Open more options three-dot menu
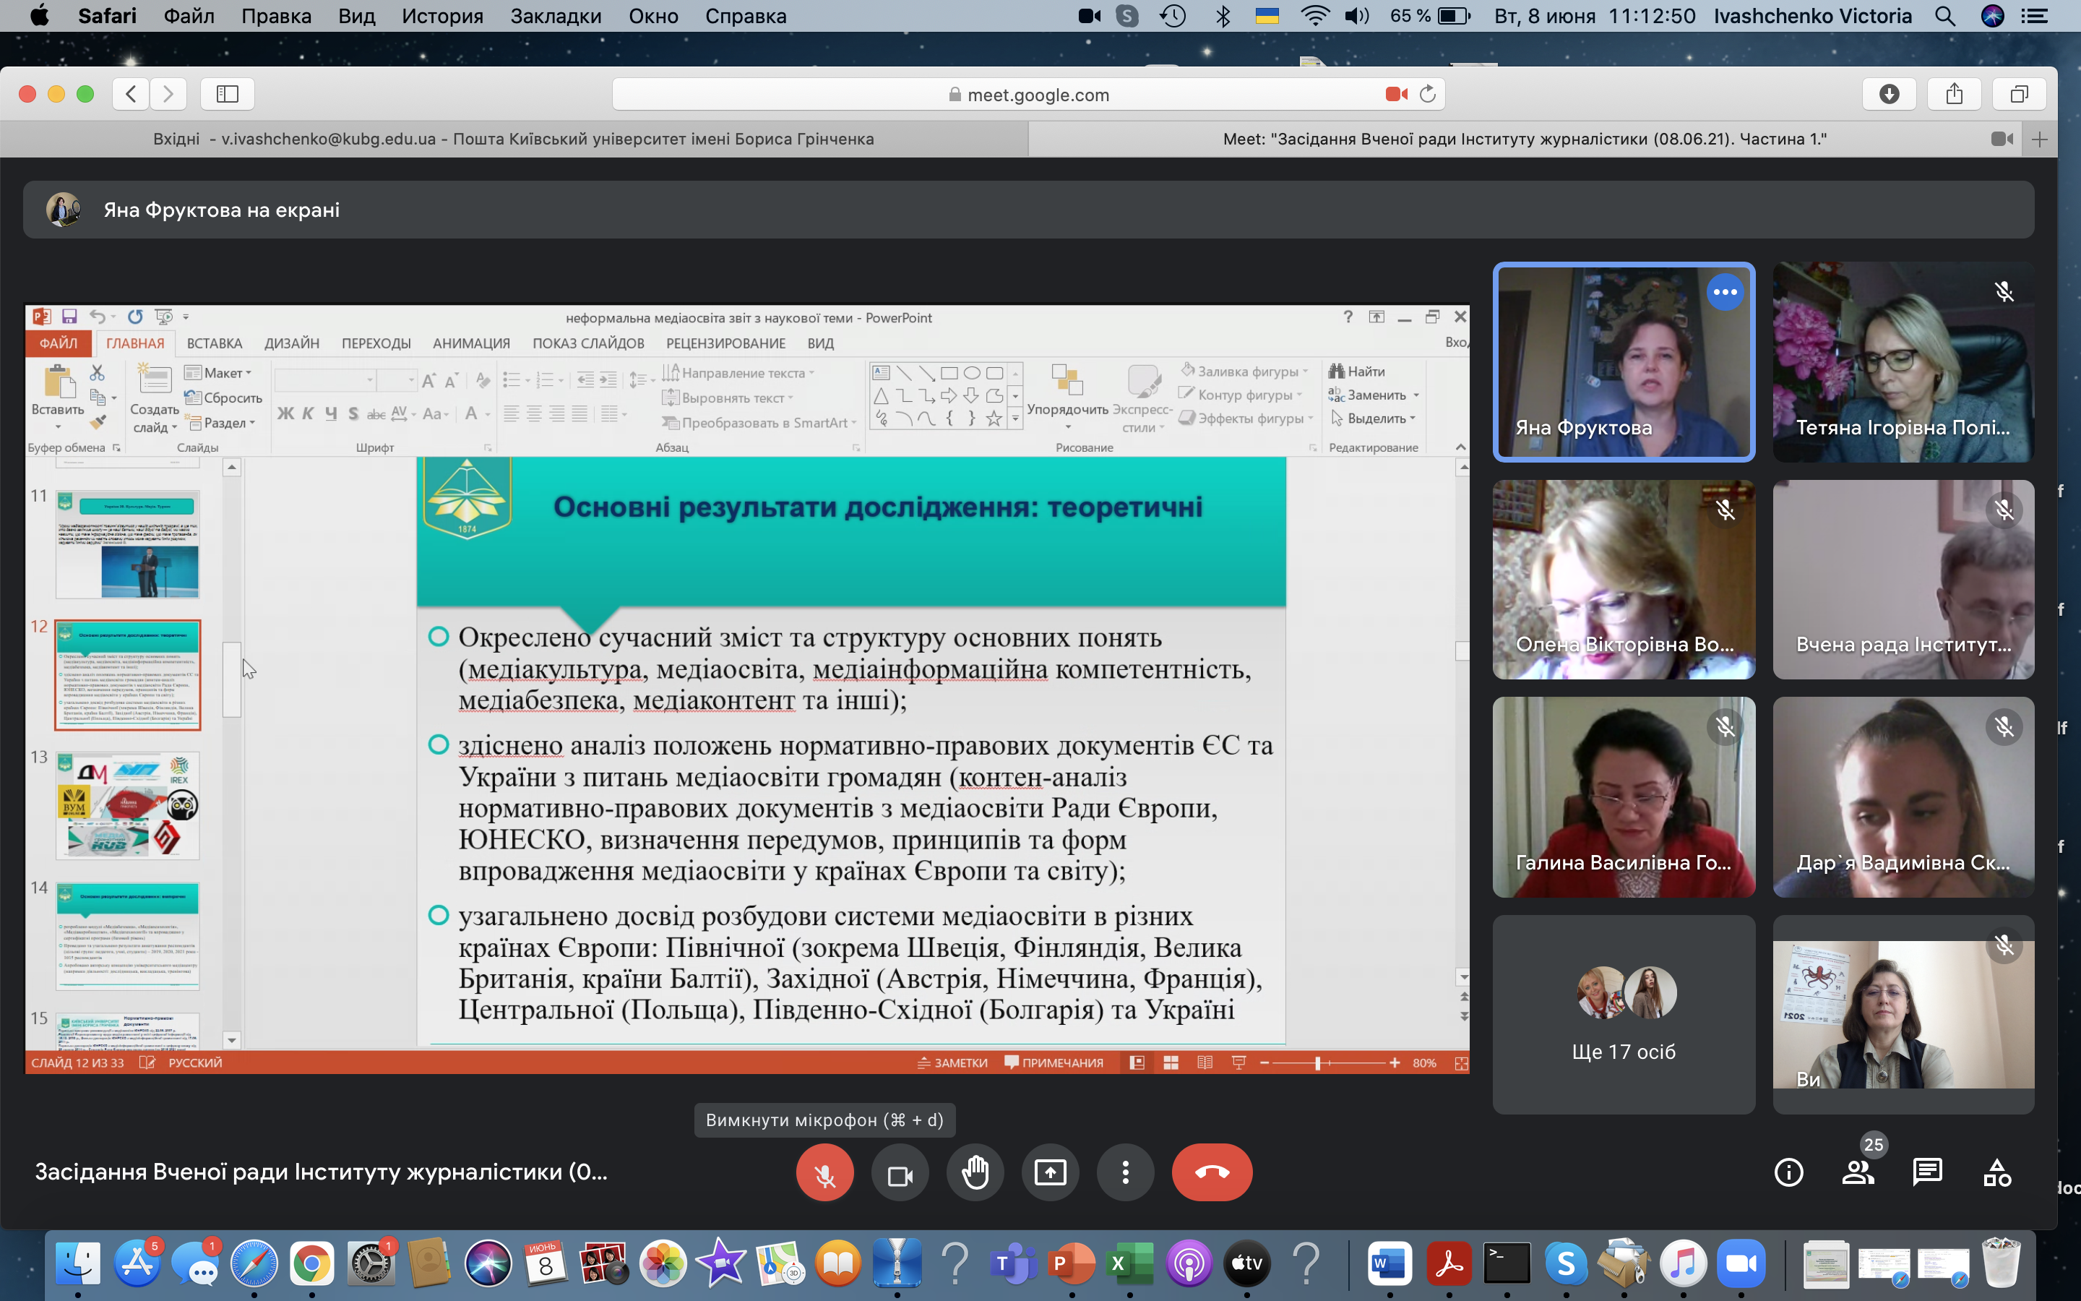This screenshot has height=1301, width=2081. pos(1125,1173)
